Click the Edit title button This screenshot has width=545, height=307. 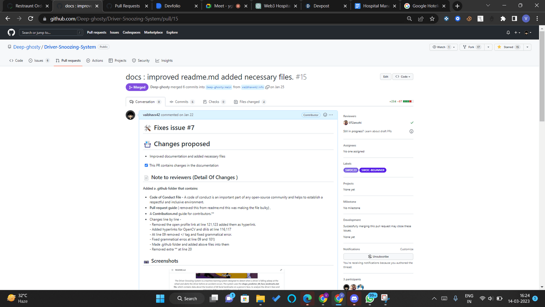pos(385,77)
